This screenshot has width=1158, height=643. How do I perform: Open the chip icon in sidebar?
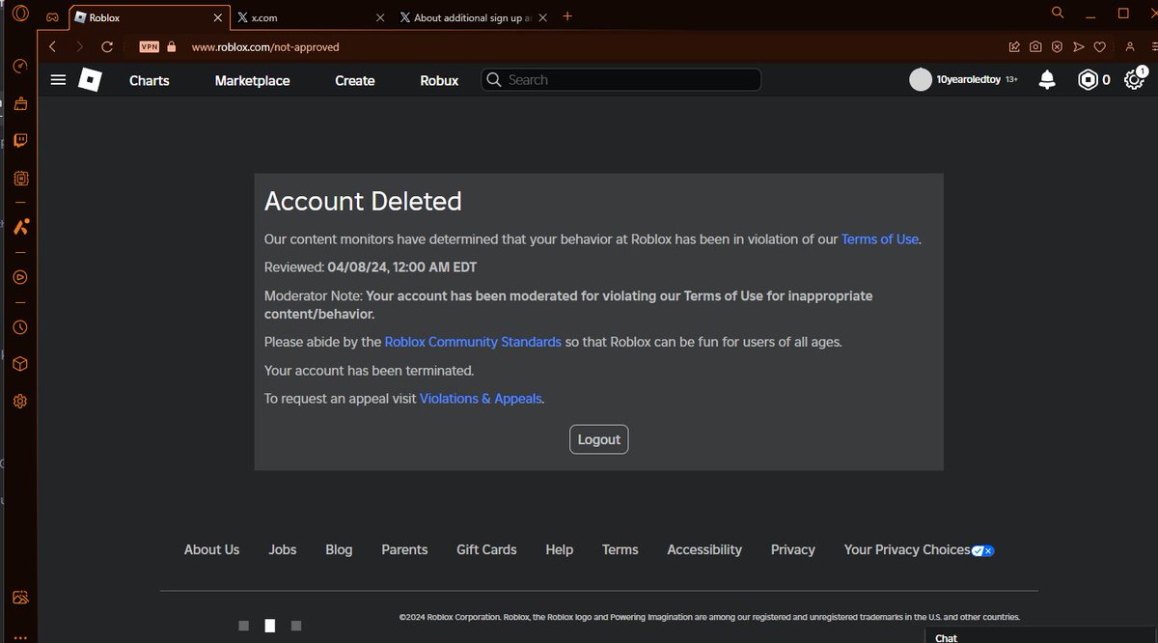point(20,179)
